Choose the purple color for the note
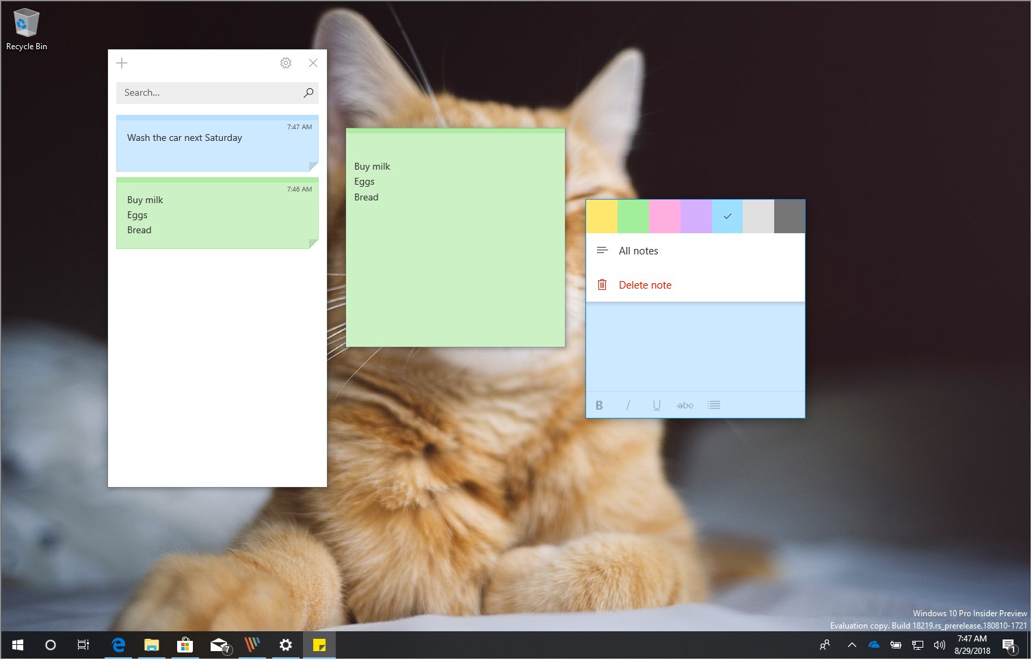The height and width of the screenshot is (660, 1032). 696,215
